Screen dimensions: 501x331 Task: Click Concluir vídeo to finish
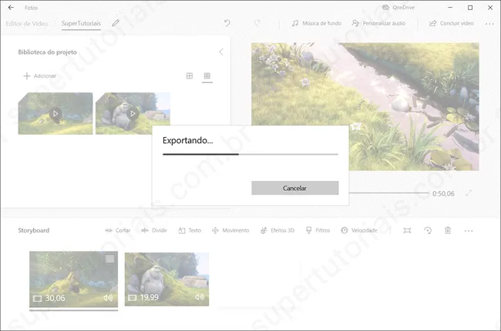pos(451,23)
